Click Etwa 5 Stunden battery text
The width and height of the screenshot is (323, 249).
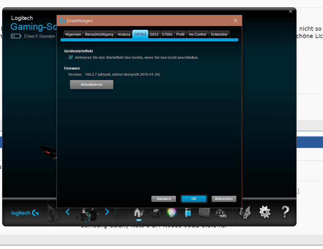[40, 36]
